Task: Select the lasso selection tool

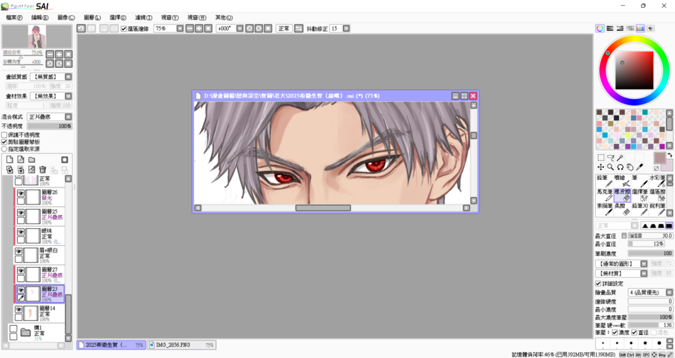Action: (610, 158)
